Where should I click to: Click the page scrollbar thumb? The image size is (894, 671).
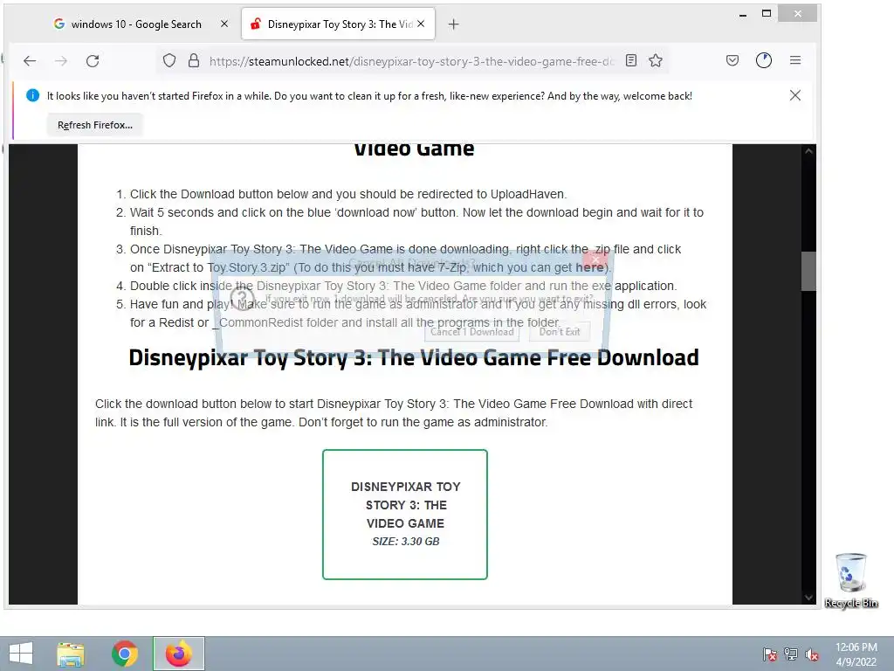808,272
